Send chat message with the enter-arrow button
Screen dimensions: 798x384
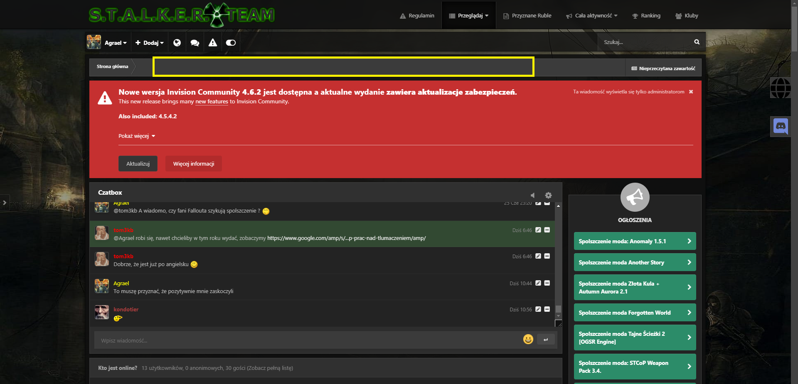pyautogui.click(x=546, y=340)
